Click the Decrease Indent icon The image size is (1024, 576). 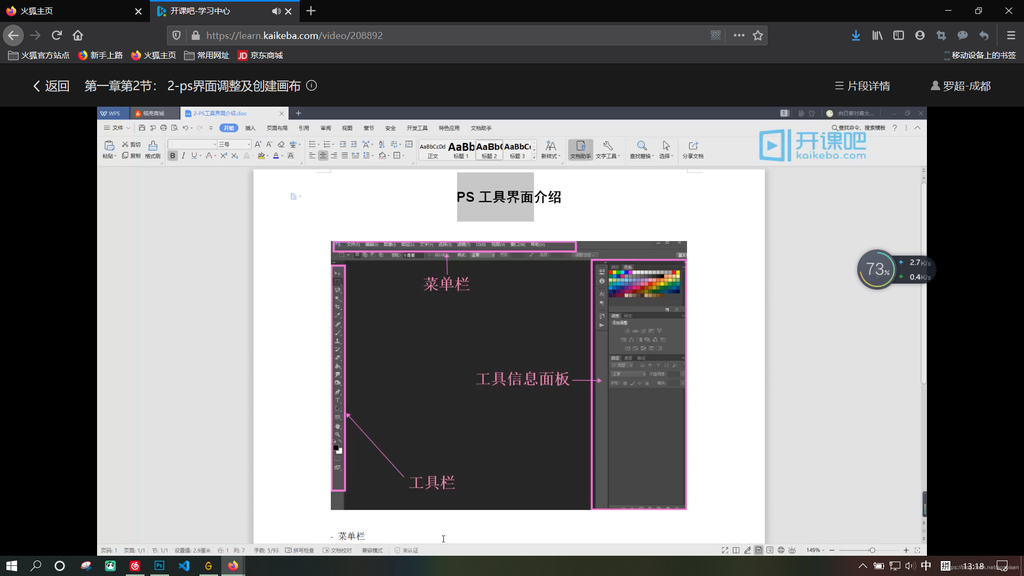coord(343,145)
